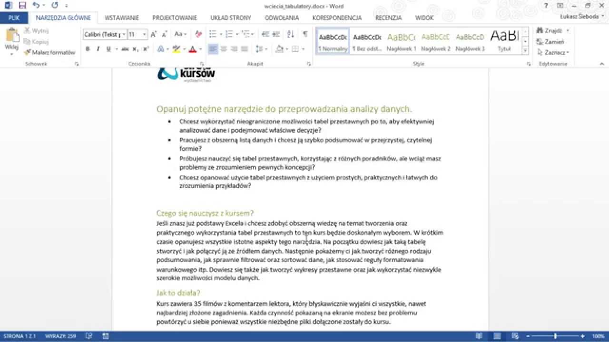This screenshot has width=609, height=342.
Task: Decrease paragraph indent
Action: [265, 35]
